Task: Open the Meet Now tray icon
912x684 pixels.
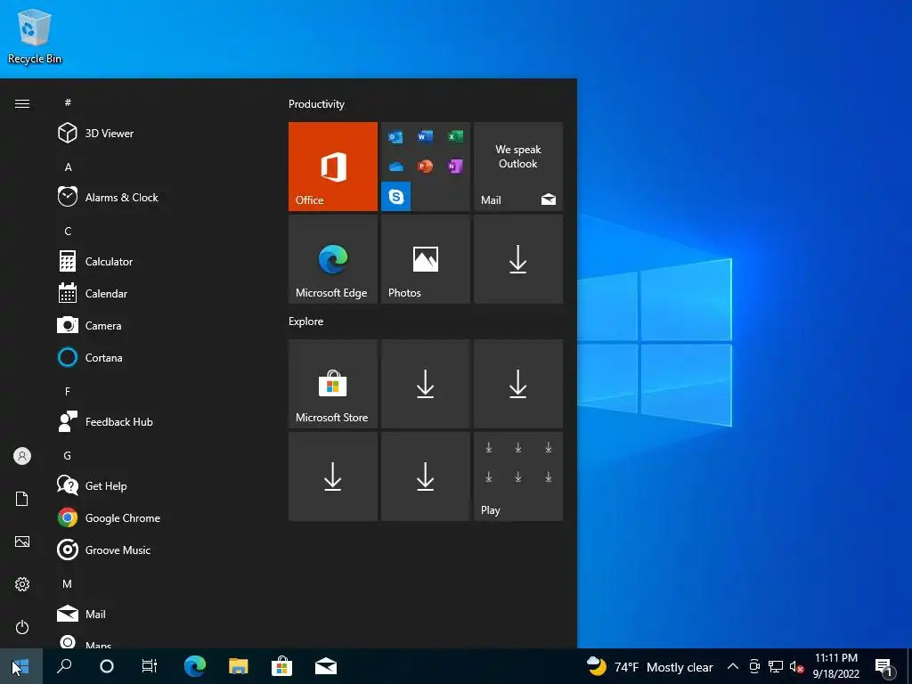Action: [754, 666]
